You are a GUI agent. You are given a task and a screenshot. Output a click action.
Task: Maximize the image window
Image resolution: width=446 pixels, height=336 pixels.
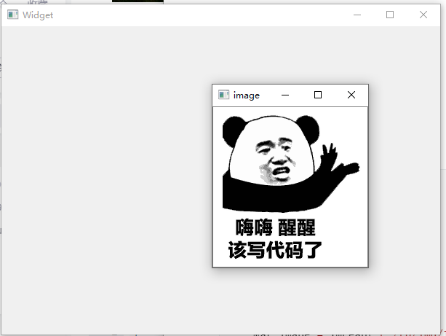(x=318, y=95)
